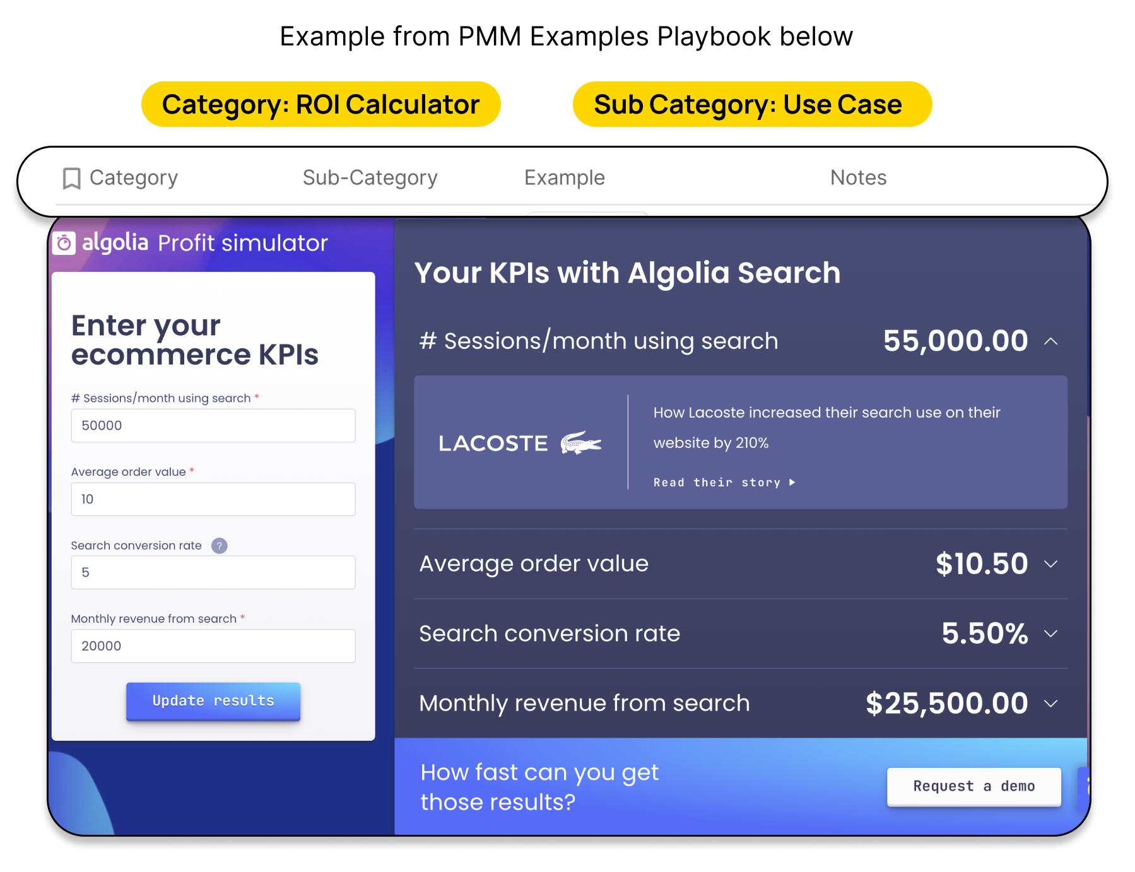Image resolution: width=1135 pixels, height=872 pixels.
Task: Click the arrow after Read their story
Action: point(792,483)
